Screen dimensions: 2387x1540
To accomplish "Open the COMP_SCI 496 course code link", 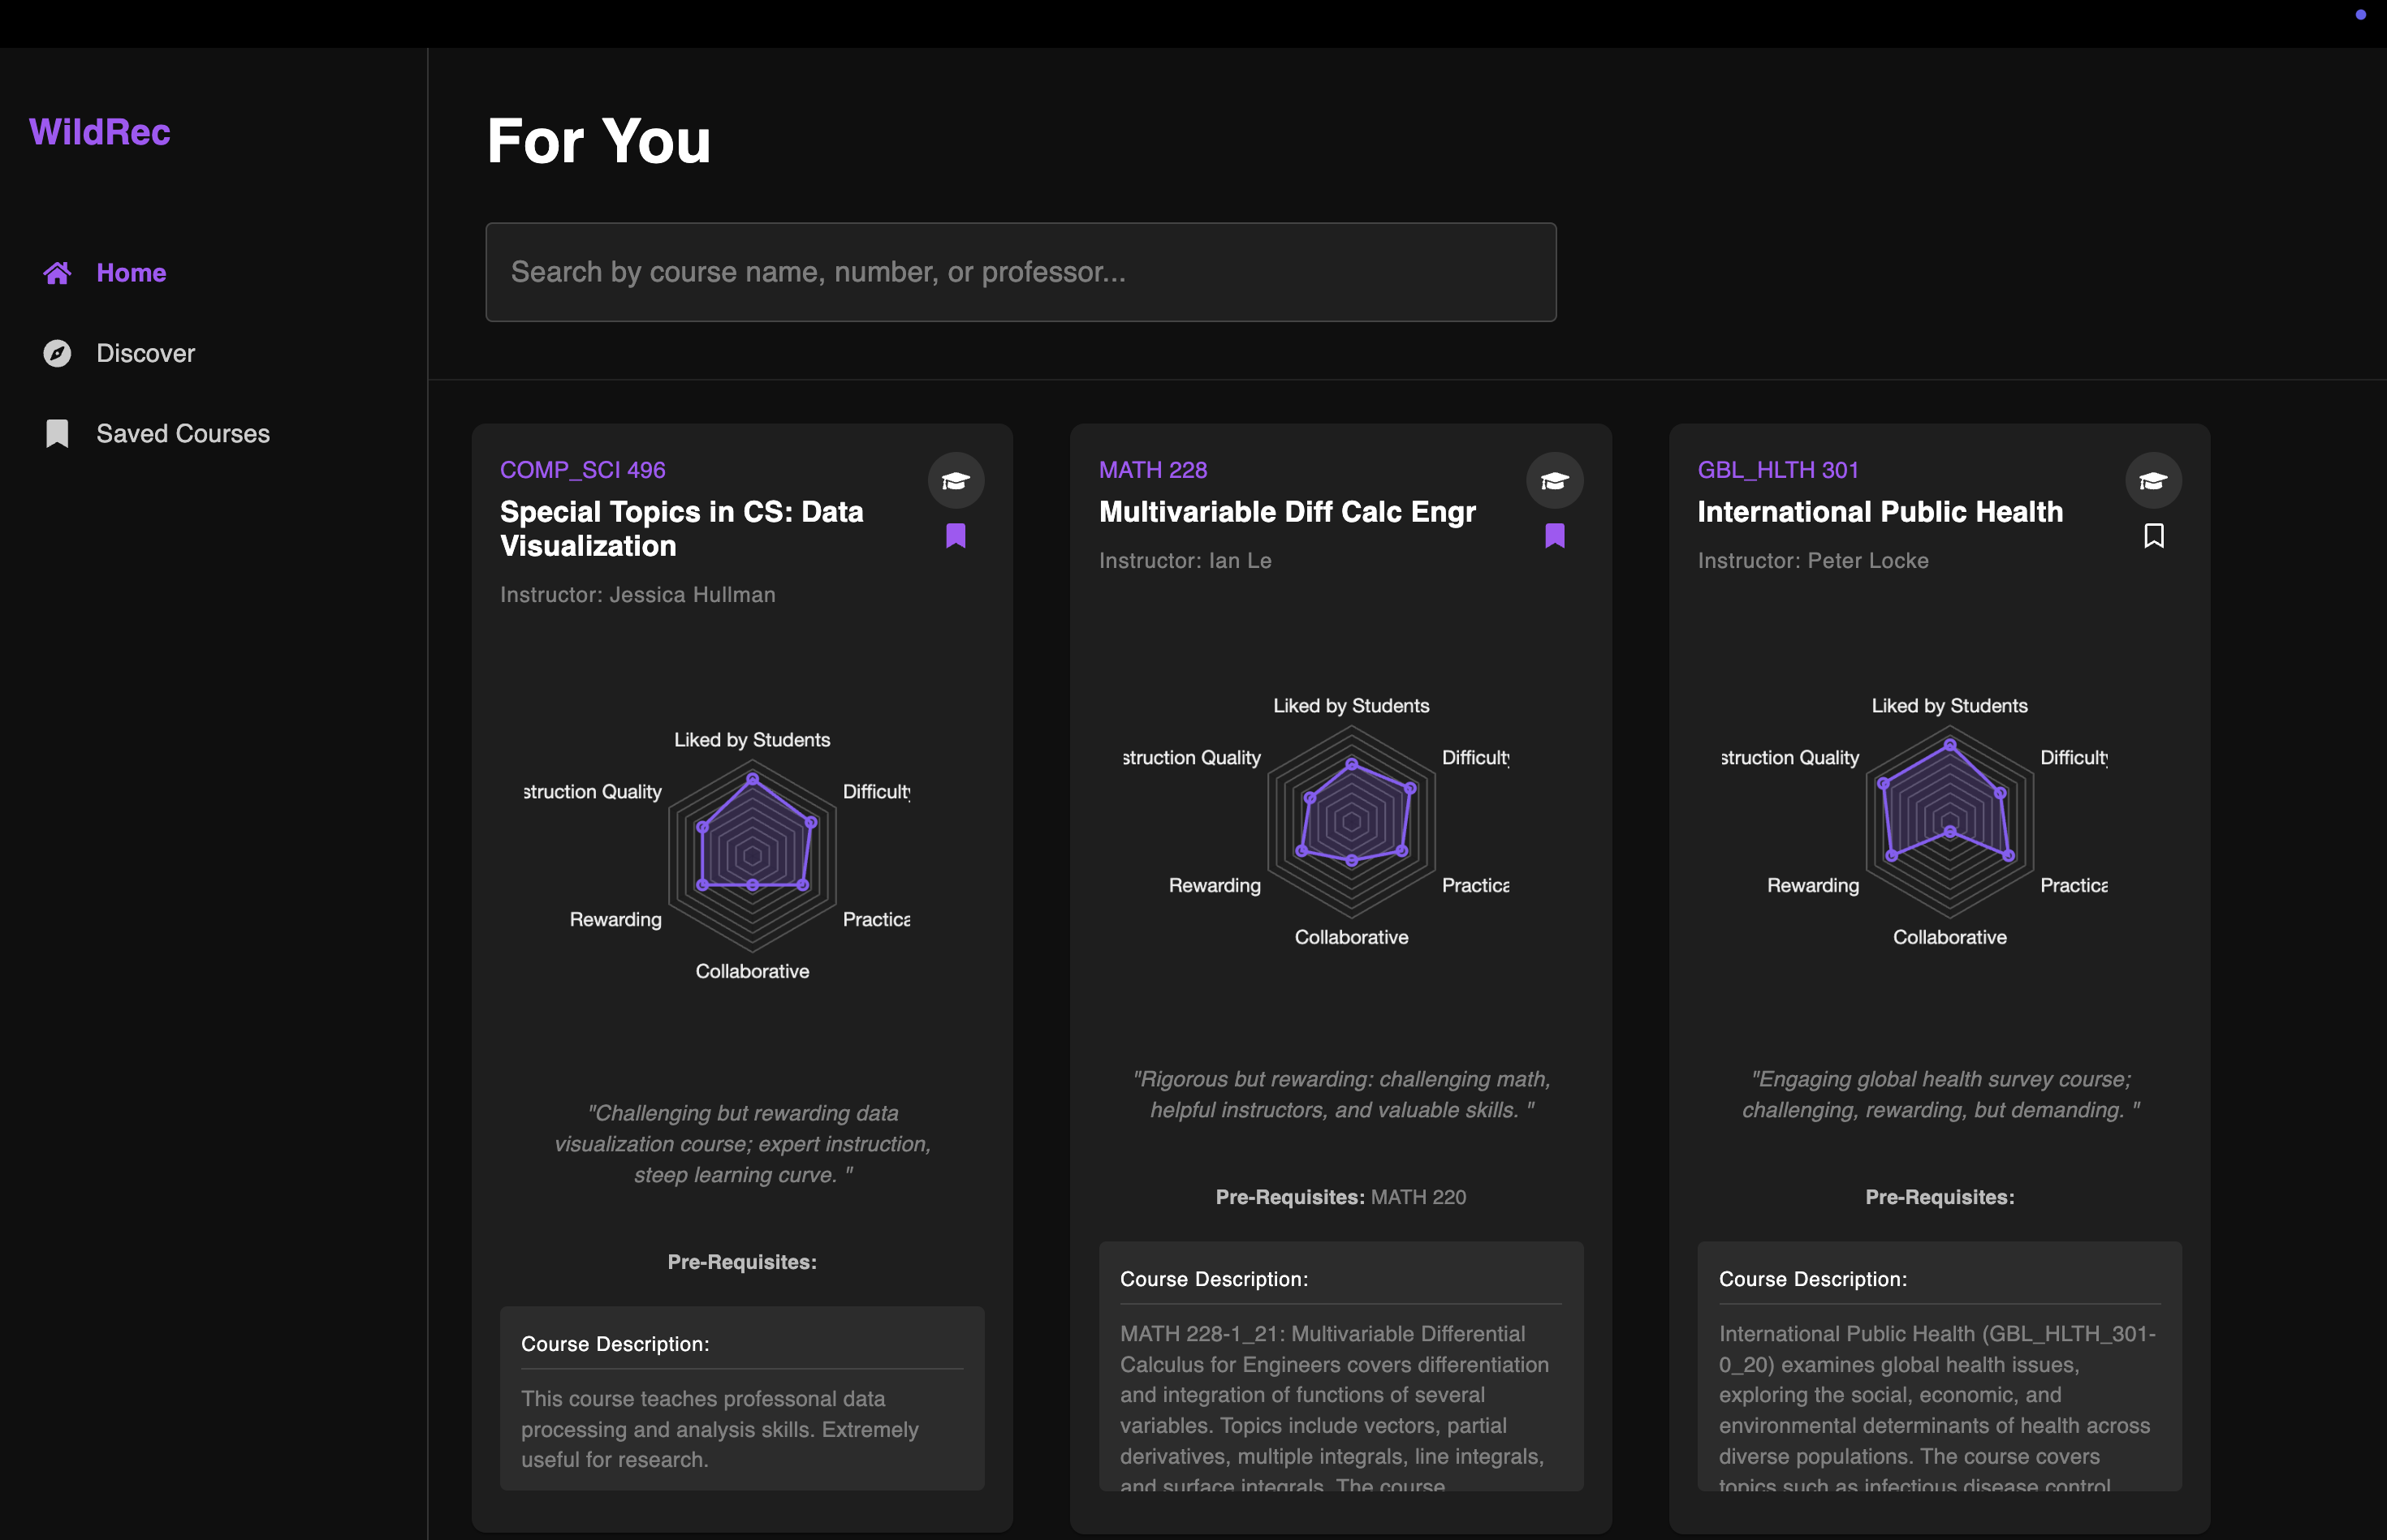I will click(582, 470).
